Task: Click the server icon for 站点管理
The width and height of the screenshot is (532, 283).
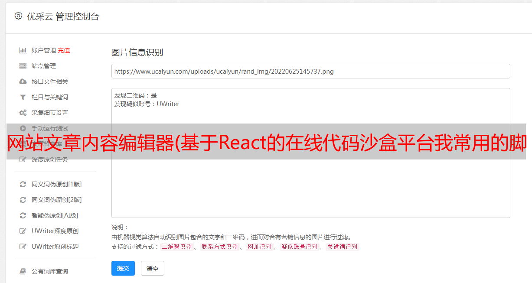Action: coord(23,66)
